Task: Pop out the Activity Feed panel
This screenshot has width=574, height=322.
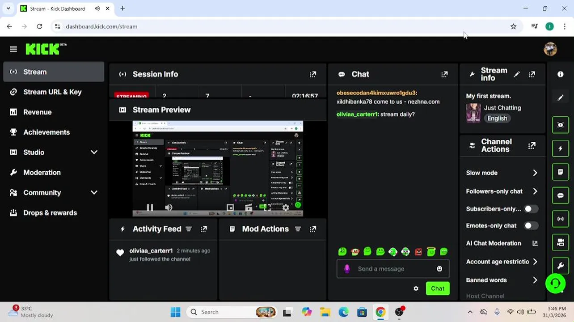Action: 204,229
